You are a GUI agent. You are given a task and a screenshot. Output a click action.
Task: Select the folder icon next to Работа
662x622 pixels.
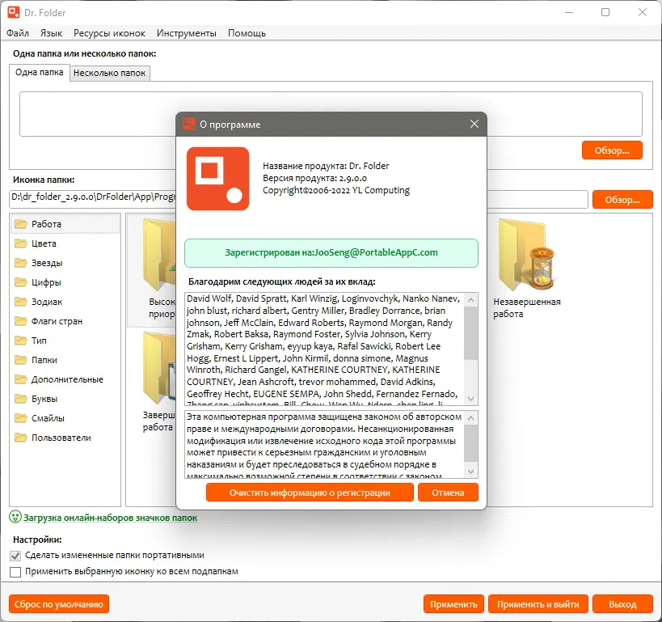pos(21,224)
